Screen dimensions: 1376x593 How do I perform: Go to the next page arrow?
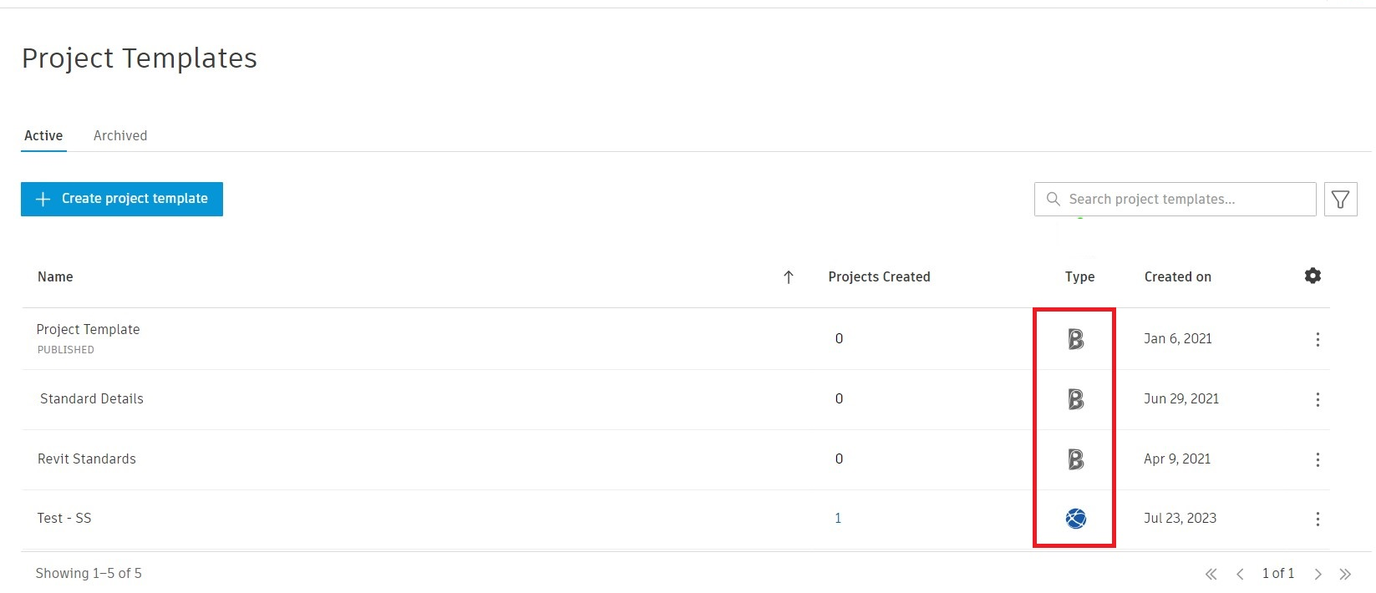point(1318,574)
